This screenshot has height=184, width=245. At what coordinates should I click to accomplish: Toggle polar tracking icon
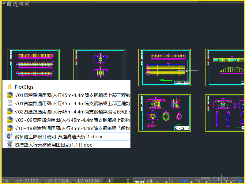[184, 182]
